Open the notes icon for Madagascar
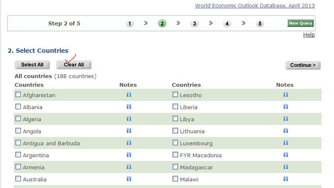The image size is (334, 188). coord(286,167)
